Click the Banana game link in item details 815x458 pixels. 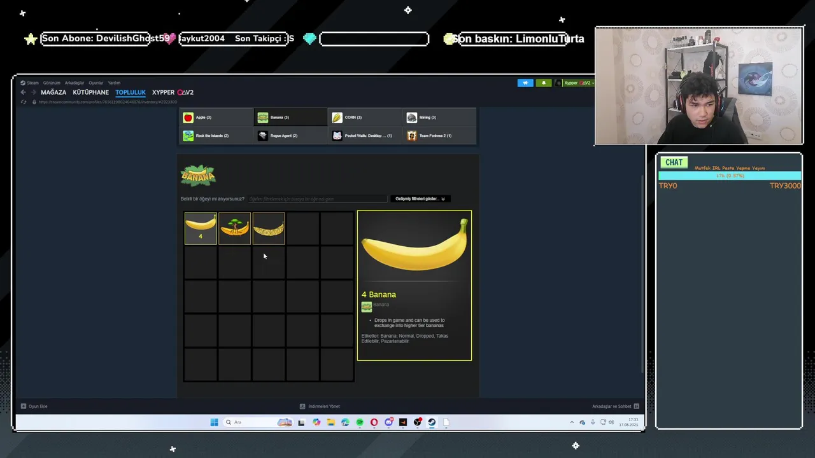click(381, 305)
